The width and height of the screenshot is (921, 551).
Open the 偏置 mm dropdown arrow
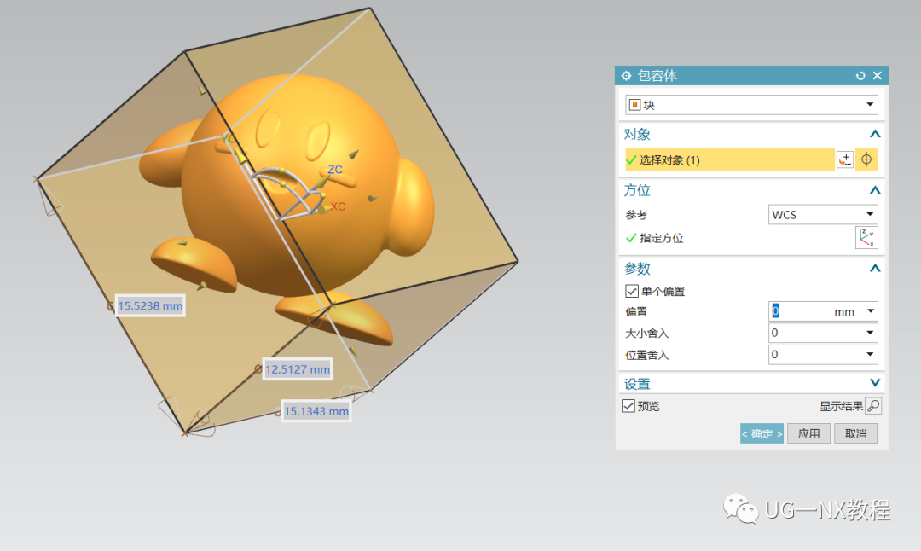click(x=871, y=310)
